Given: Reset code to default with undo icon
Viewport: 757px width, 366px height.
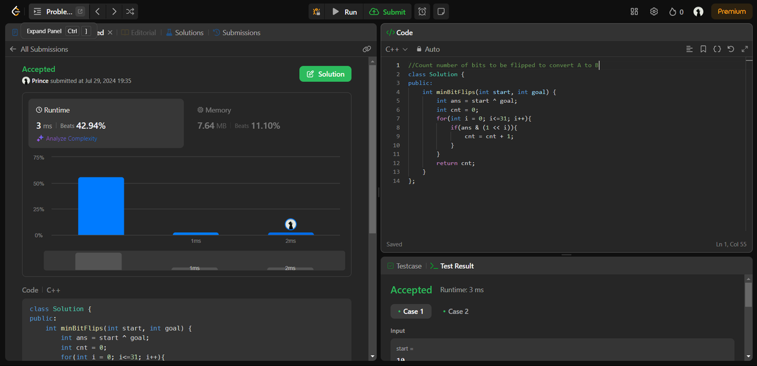Looking at the screenshot, I should tap(731, 49).
